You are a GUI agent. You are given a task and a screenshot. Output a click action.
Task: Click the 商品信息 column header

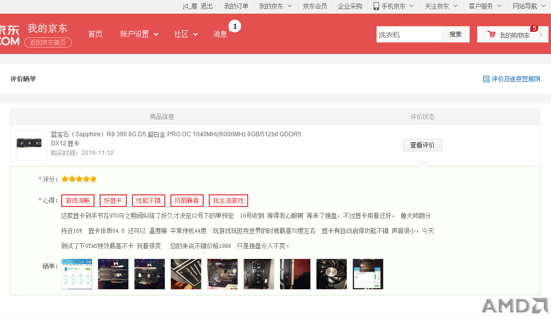tap(162, 117)
